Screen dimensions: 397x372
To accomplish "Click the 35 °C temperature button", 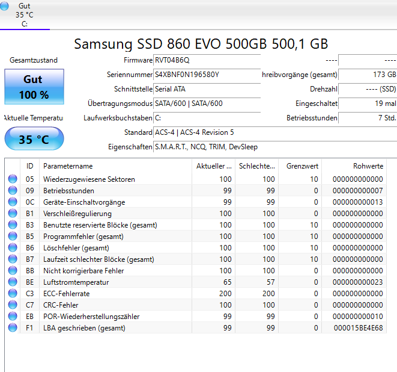I will 34,138.
